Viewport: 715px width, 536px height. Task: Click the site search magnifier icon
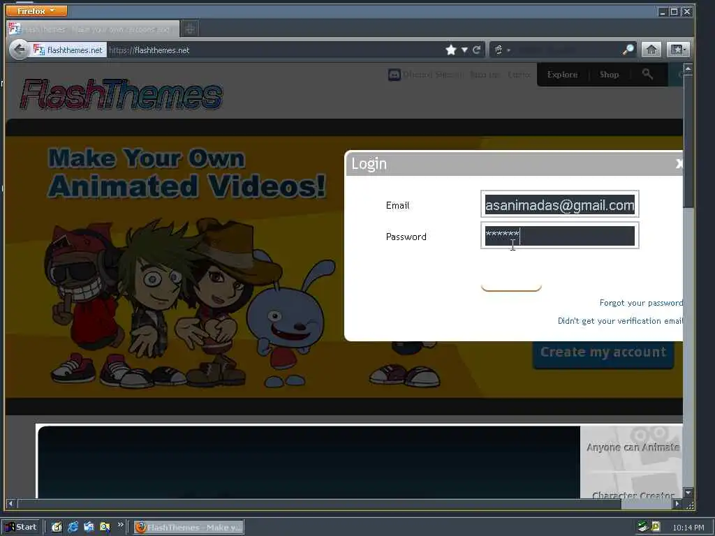647,74
